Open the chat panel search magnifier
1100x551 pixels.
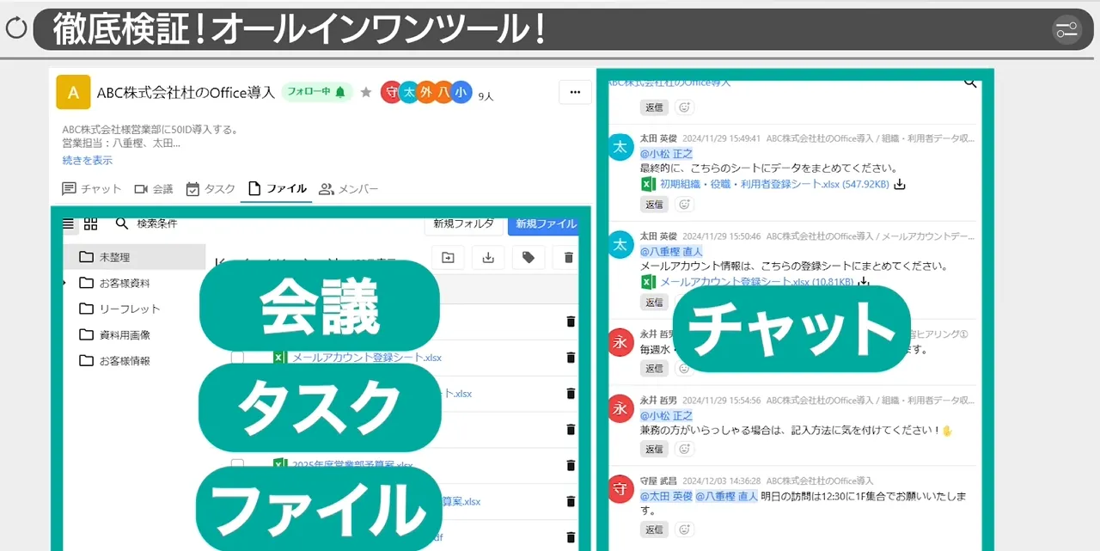tap(970, 83)
